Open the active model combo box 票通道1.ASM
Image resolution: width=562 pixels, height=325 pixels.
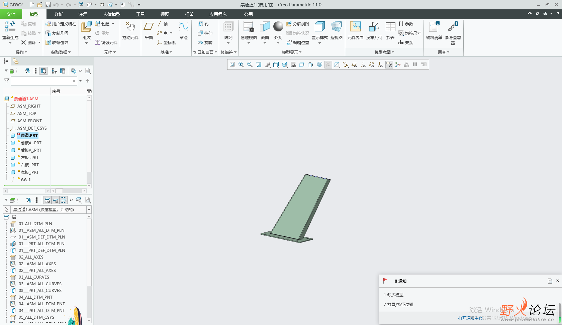click(52, 209)
